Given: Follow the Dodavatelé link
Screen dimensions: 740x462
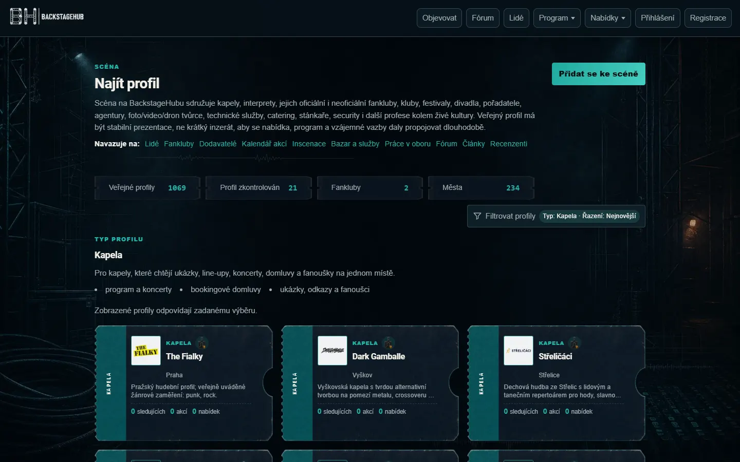Looking at the screenshot, I should pyautogui.click(x=218, y=144).
